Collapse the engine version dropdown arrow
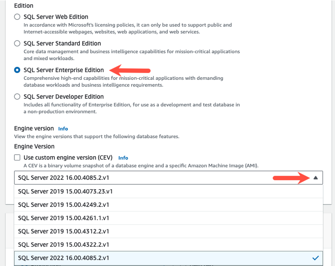335x266 pixels. [315, 178]
